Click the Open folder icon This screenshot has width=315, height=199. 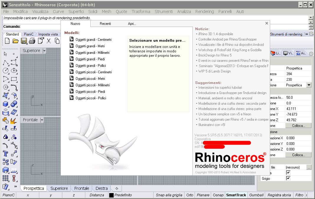15,41
